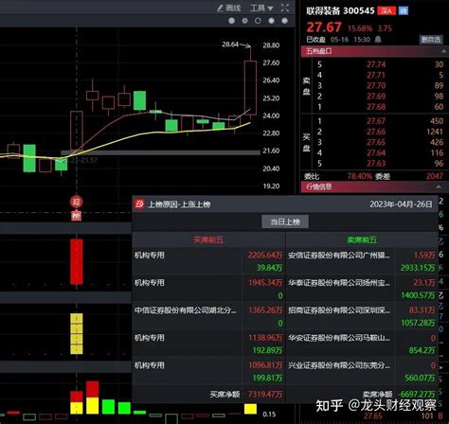Click the 已收盘 market status text

(315, 40)
